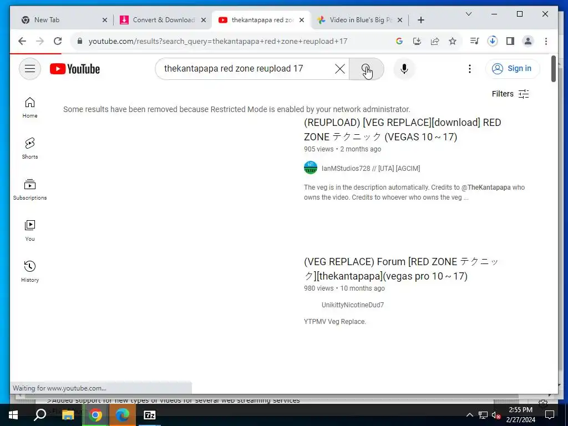Screen dimensions: 568x426
Task: Open watch History in sidebar
Action: point(30,271)
